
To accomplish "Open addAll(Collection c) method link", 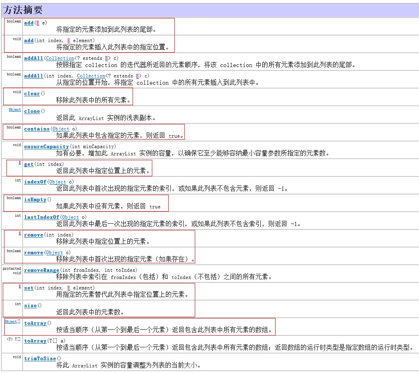I will click(33, 58).
